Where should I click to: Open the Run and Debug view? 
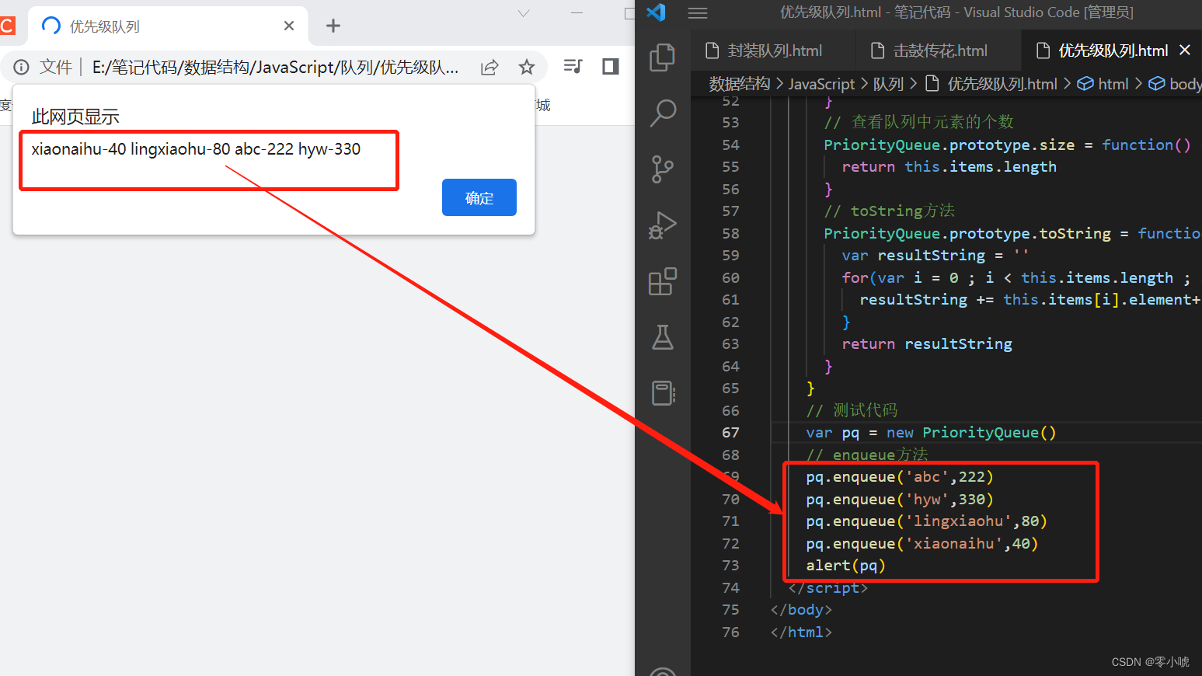click(x=662, y=225)
